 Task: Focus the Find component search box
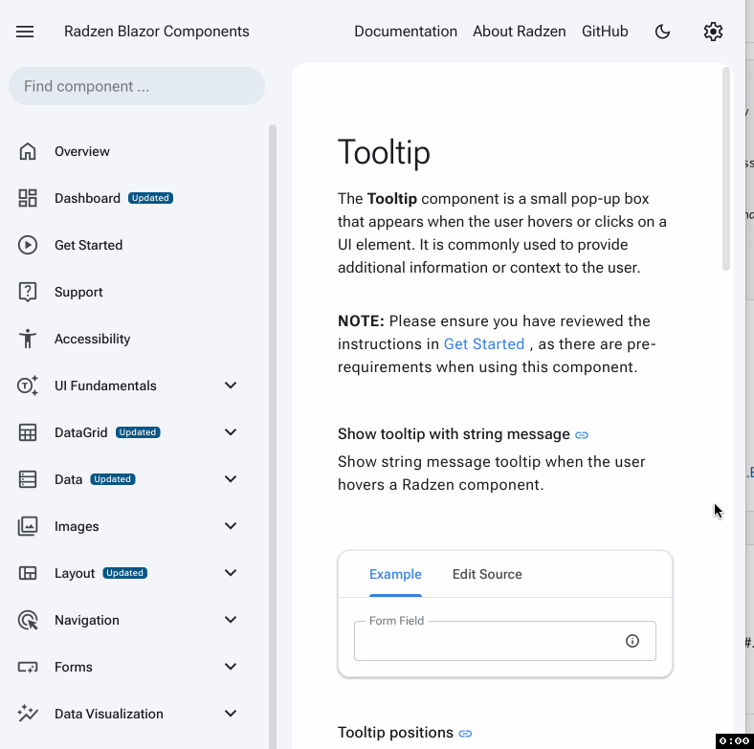pos(137,86)
